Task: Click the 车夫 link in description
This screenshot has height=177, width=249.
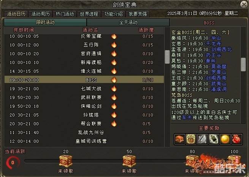Action: pos(187,118)
